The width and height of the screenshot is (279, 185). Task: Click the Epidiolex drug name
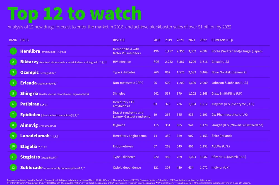click(30, 115)
